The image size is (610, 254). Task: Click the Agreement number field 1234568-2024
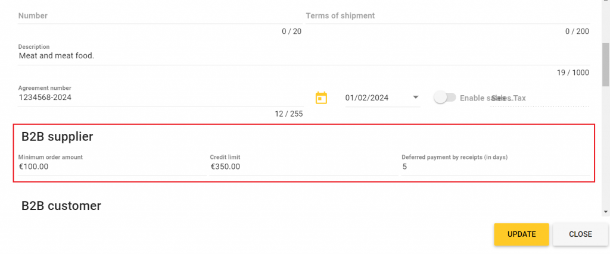click(x=161, y=98)
